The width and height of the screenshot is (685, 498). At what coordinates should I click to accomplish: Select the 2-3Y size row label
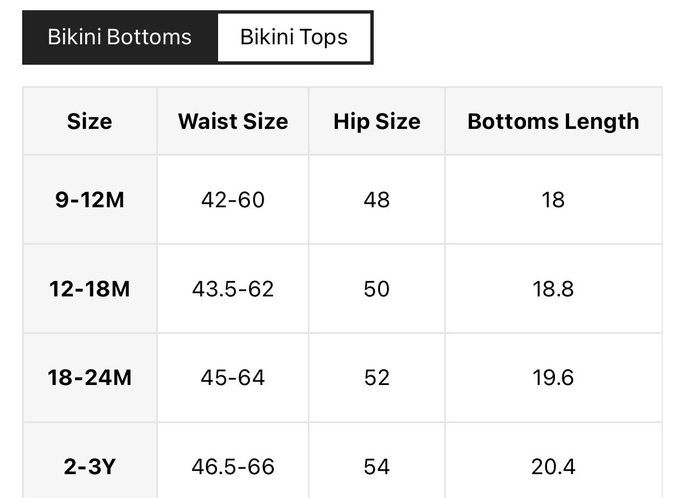90,467
